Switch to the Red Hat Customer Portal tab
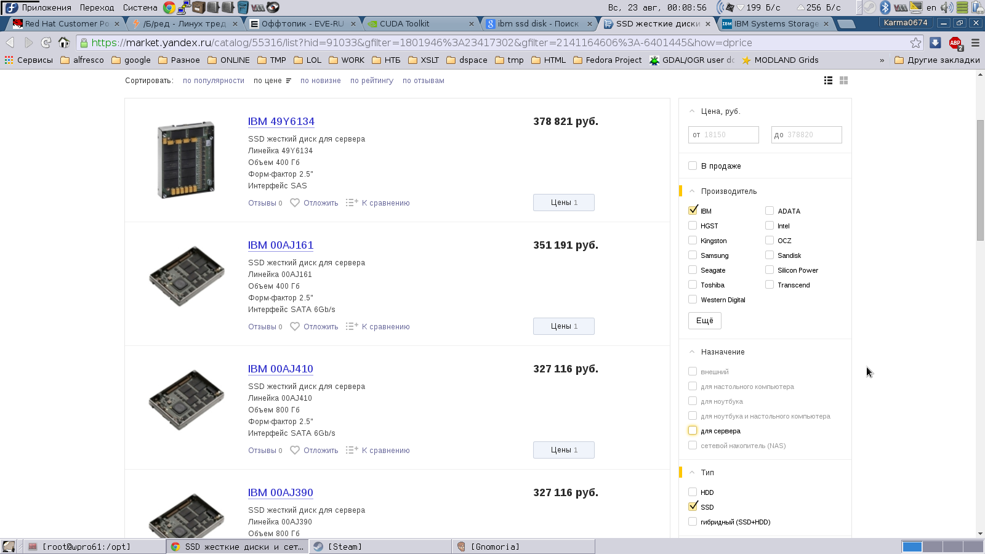The height and width of the screenshot is (554, 985). tap(66, 23)
